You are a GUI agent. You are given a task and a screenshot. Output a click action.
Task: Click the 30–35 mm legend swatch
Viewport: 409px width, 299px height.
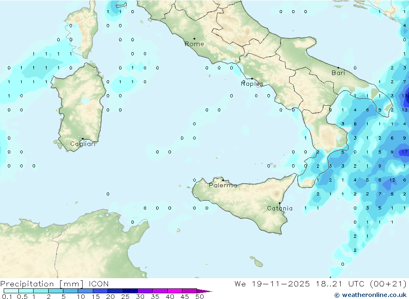(145, 291)
